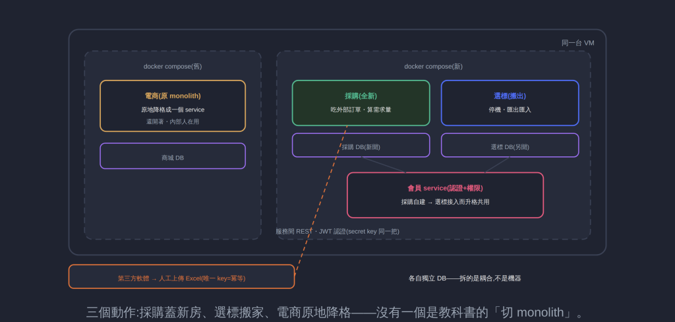Click the 吃外部訂單・算需求量 text

[x=361, y=110]
